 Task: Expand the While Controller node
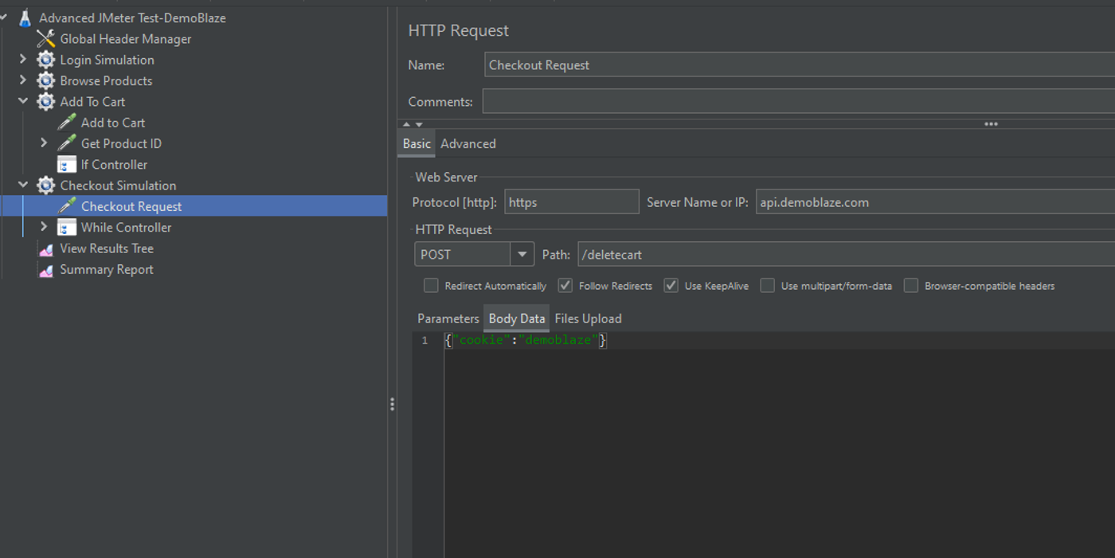[44, 227]
